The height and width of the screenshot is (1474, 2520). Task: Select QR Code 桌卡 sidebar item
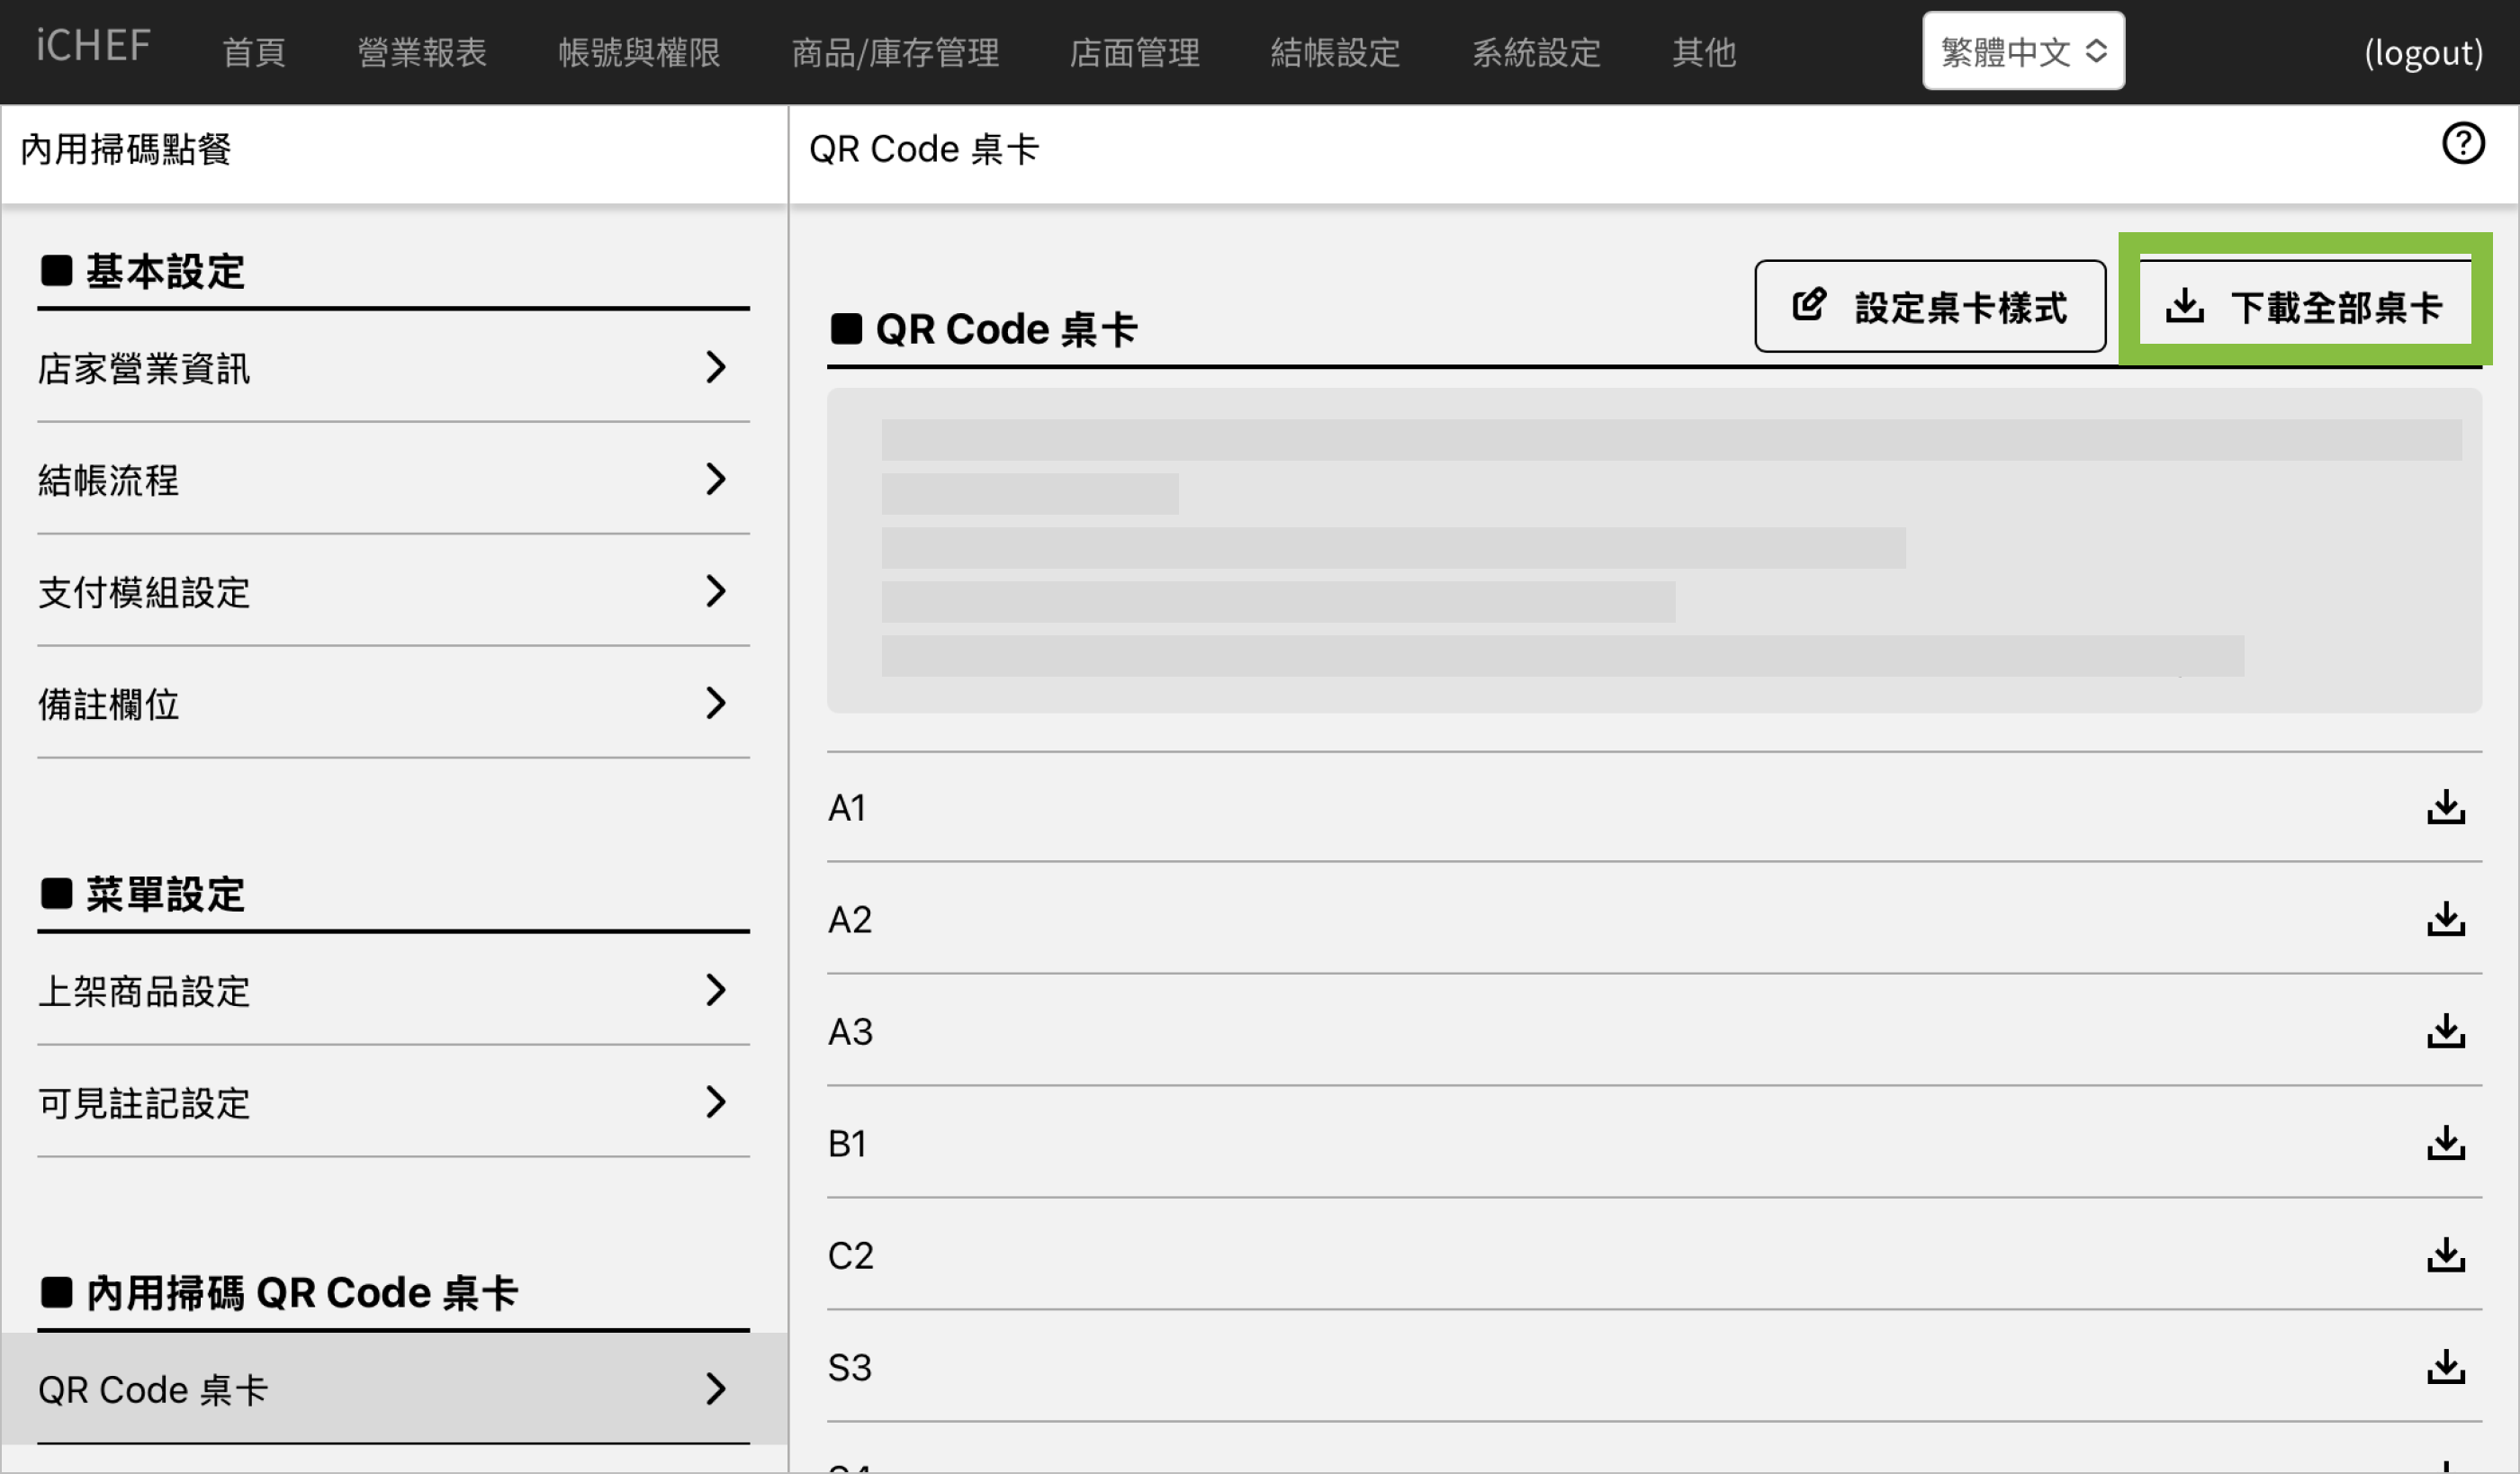(393, 1389)
